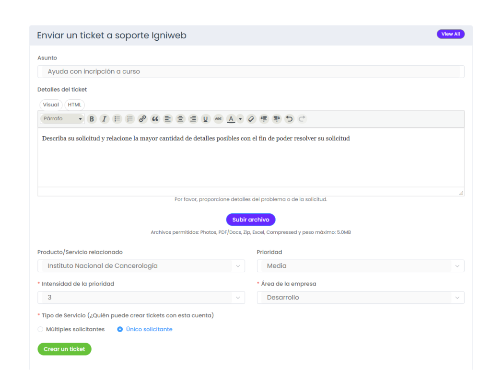Select the Único solicitante radio option
The height and width of the screenshot is (370, 491).
coord(120,329)
